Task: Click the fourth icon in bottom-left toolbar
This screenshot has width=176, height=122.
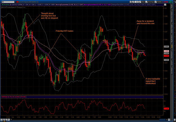Action: point(9,120)
